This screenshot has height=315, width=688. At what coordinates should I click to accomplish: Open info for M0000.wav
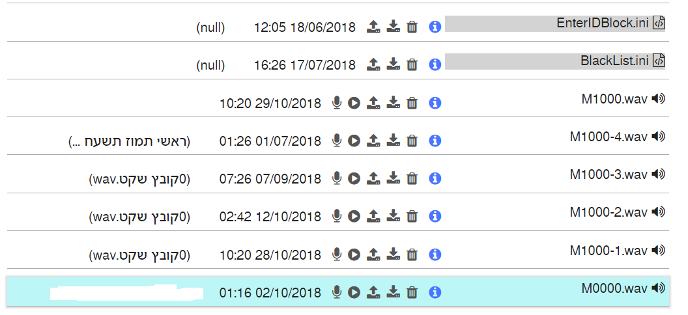pyautogui.click(x=435, y=292)
